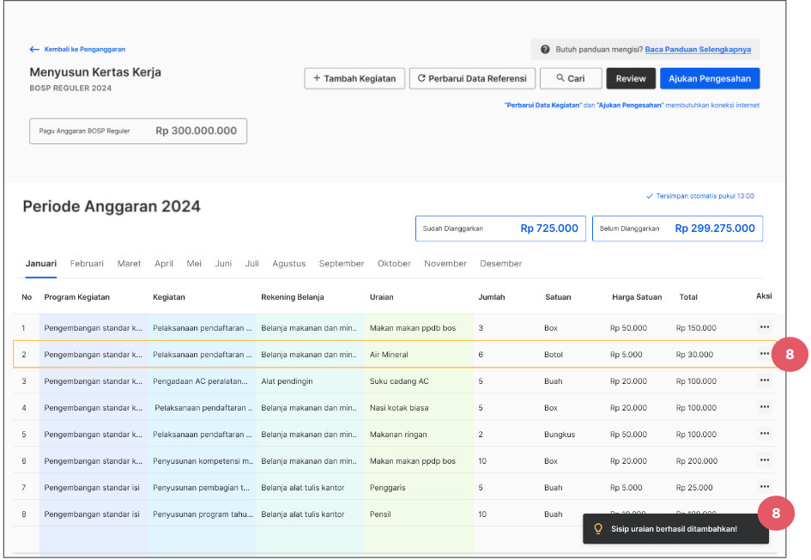Screen dimensions: 811x560
Task: Open actions menu for Makan makan ppdb bos Rp 150.000 row
Action: [x=764, y=327]
